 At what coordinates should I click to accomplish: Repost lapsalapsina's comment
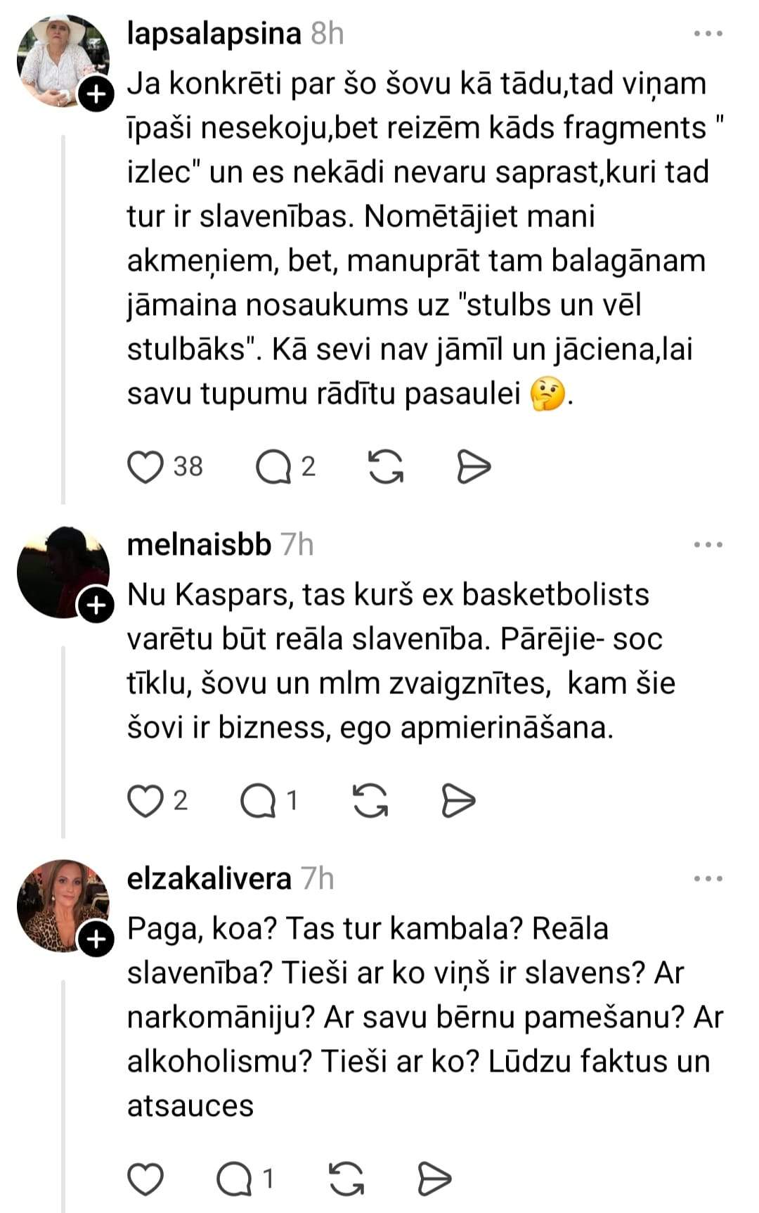(386, 467)
